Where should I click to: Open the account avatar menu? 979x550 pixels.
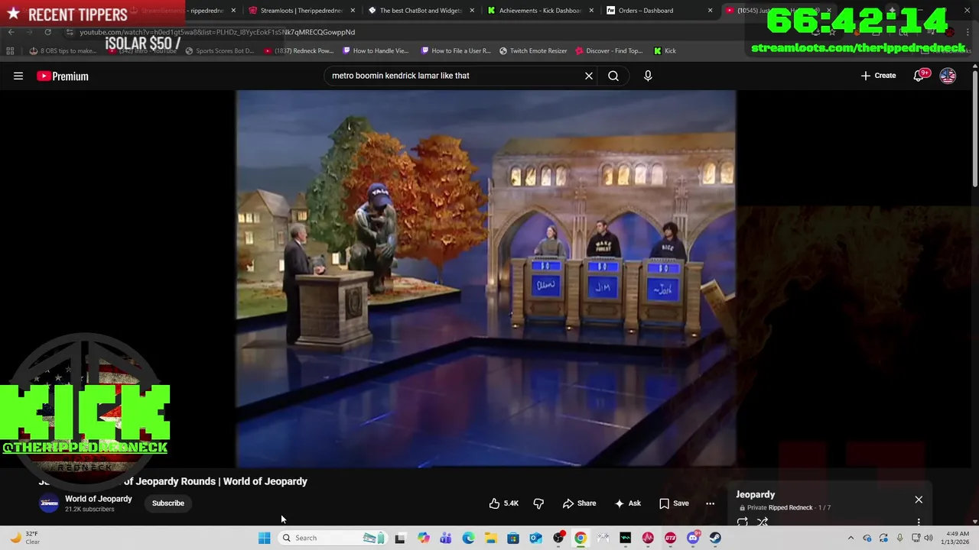[948, 76]
